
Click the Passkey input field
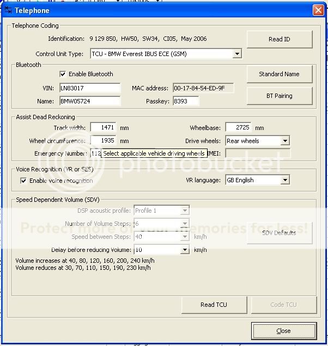pos(186,101)
